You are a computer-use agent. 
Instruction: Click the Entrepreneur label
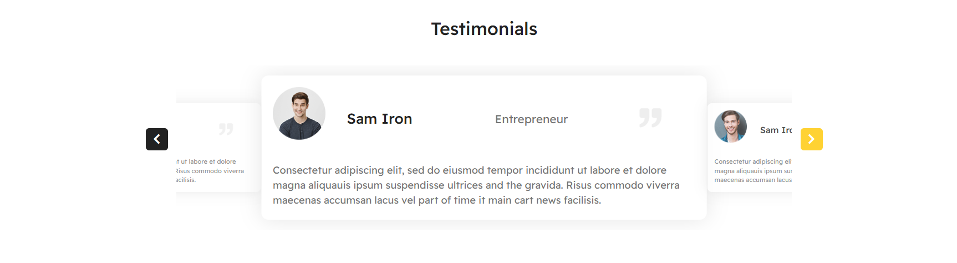point(531,119)
